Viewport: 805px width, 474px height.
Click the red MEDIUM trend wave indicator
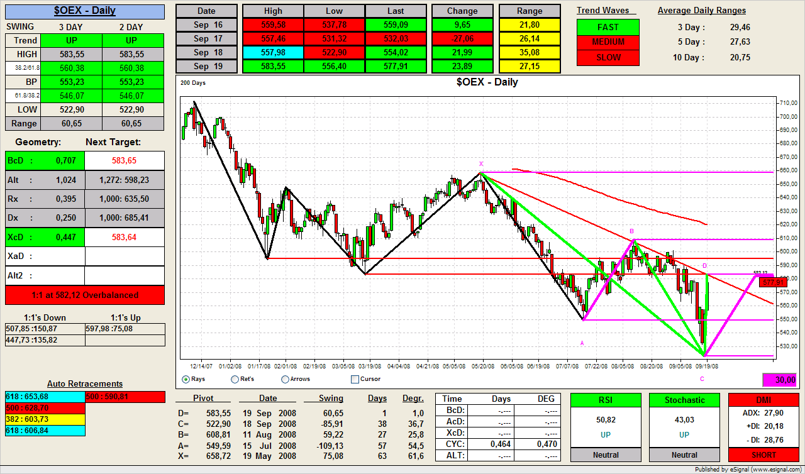tap(608, 42)
